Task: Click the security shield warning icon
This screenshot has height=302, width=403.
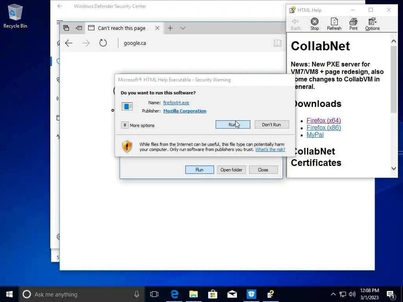Action: (127, 146)
